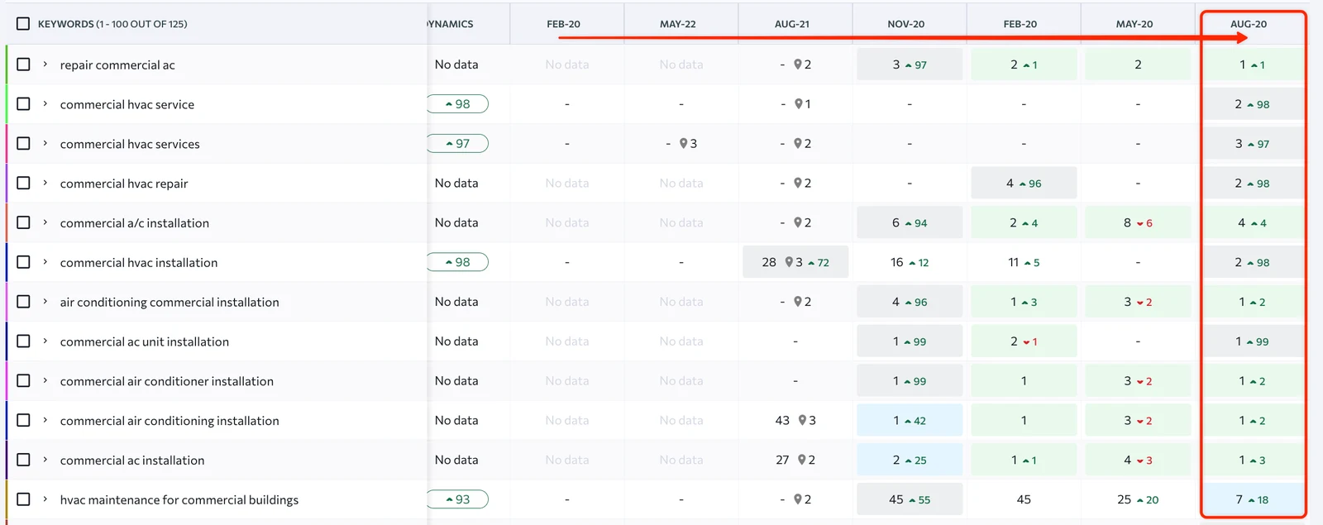Click the 98 dynamics badge for commercial hvac service
This screenshot has width=1323, height=525.
pyautogui.click(x=457, y=104)
